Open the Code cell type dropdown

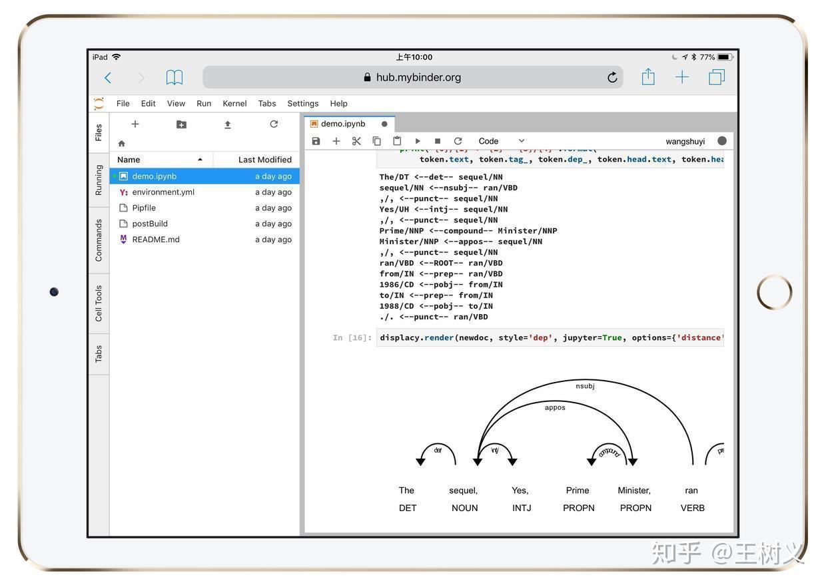(501, 141)
